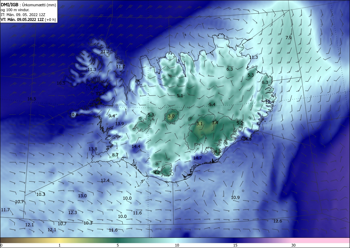Click the 30 label on the color scale

[x=294, y=245]
